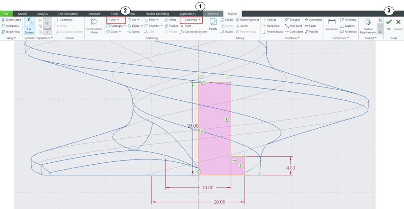Open the sketcher Palette
This screenshot has height=209, width=404.
pyautogui.click(x=213, y=24)
